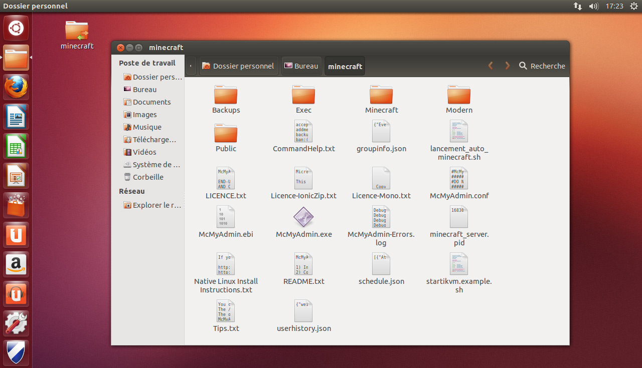The height and width of the screenshot is (368, 642).
Task: Select Corbeille in the sidebar
Action: [148, 177]
